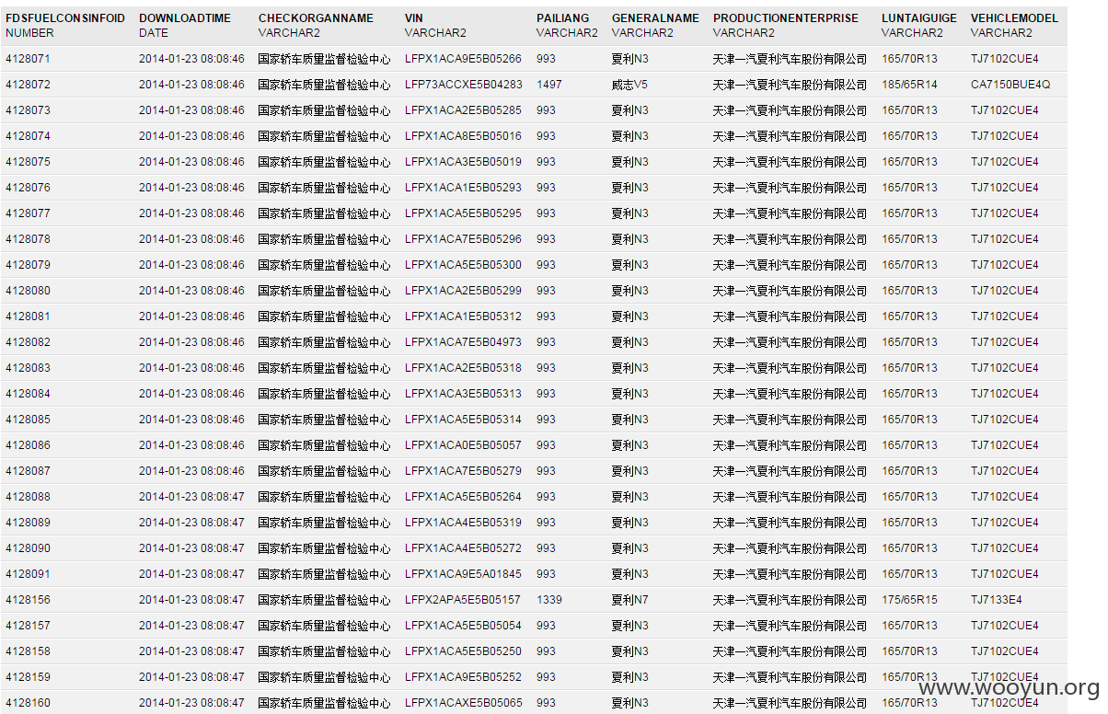This screenshot has width=1108, height=714.
Task: Click the VEHICLEMODEL column header
Action: pyautogui.click(x=1014, y=18)
